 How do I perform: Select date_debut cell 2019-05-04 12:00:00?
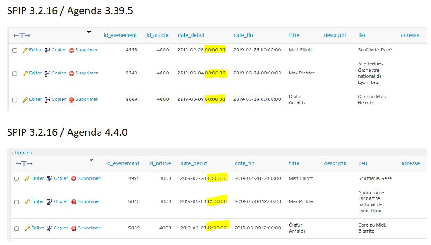click(203, 202)
